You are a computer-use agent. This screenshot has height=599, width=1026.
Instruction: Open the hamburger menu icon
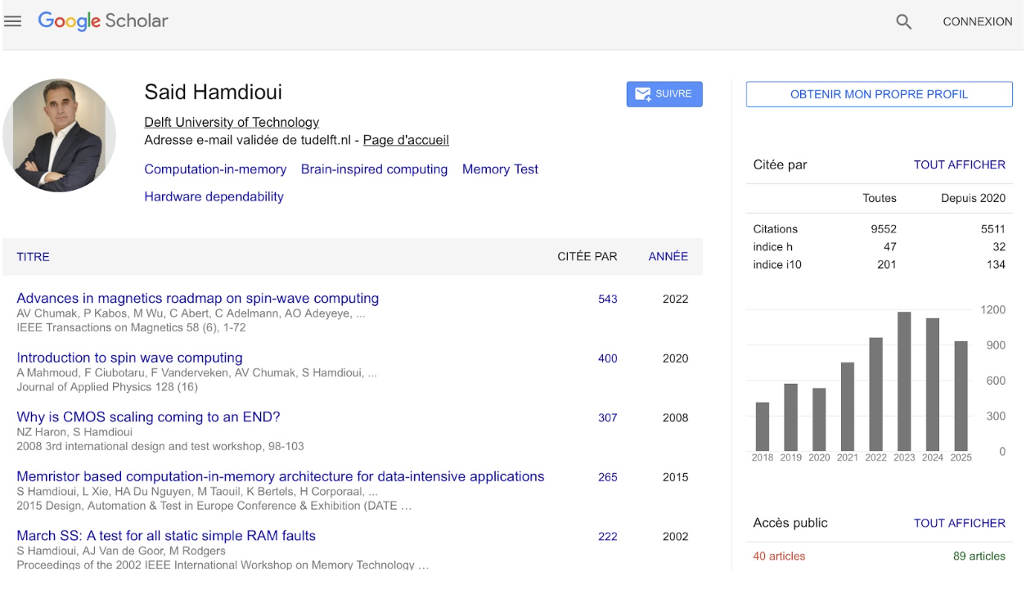point(13,21)
